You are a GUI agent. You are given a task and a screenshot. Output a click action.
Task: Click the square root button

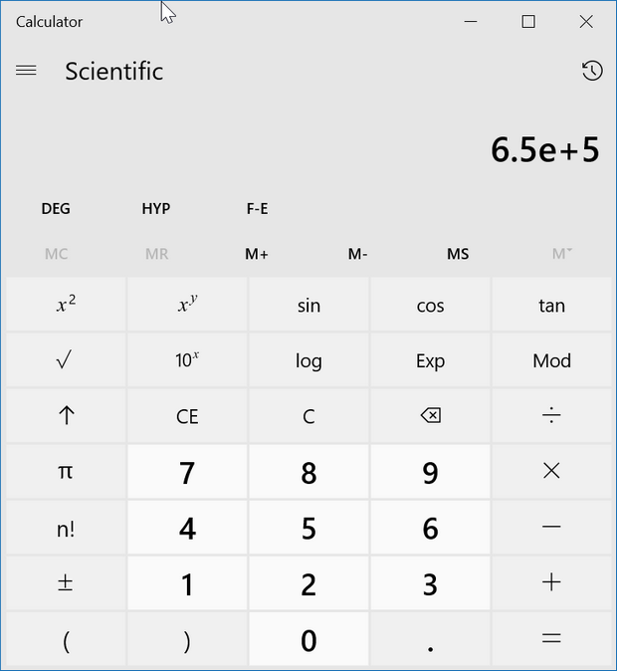click(x=67, y=360)
